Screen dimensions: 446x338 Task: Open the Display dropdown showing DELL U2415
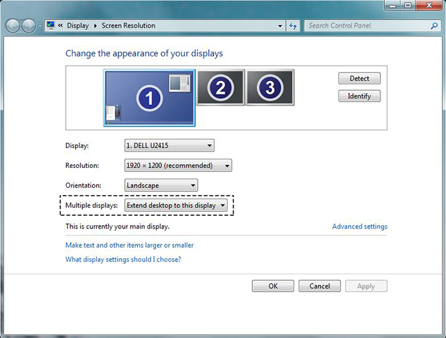tap(169, 145)
